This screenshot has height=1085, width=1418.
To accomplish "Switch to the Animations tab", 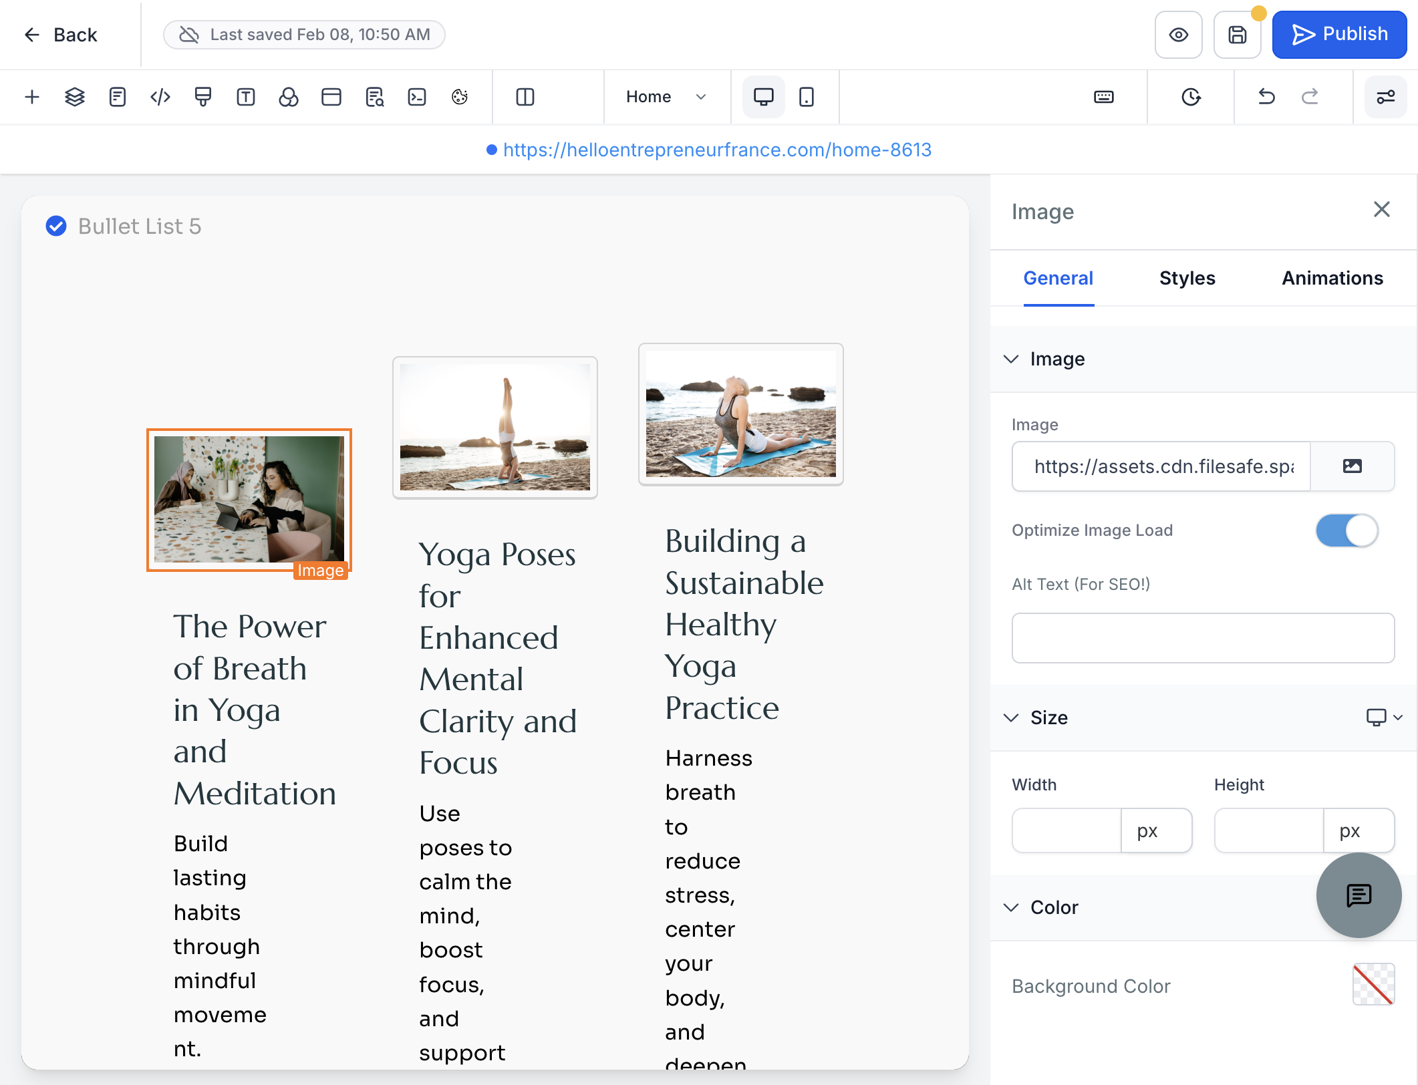I will pyautogui.click(x=1332, y=278).
